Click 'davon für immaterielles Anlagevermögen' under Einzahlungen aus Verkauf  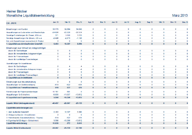point(25,54)
